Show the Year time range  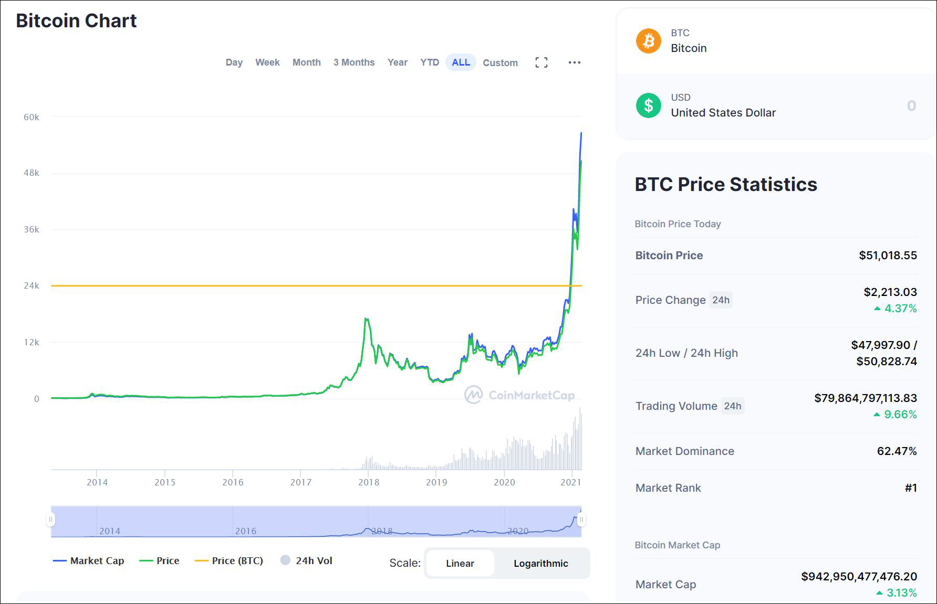(x=397, y=62)
